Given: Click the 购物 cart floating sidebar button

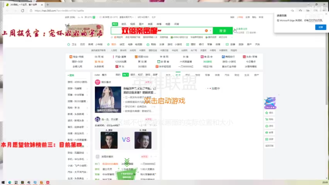Looking at the screenshot, I should (269, 119).
